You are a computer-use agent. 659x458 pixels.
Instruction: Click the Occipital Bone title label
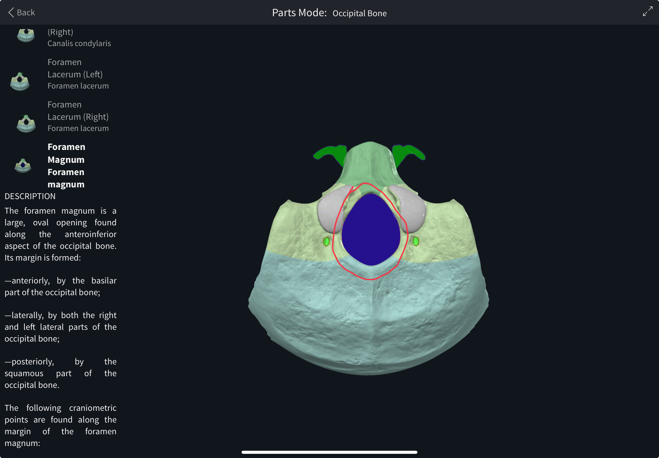click(x=359, y=13)
